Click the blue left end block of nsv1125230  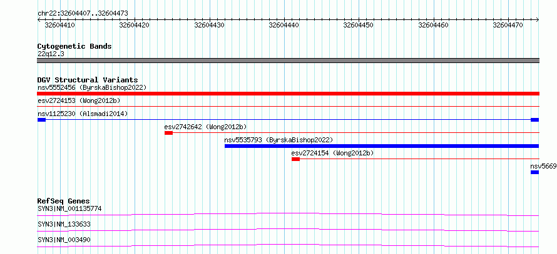[41, 120]
